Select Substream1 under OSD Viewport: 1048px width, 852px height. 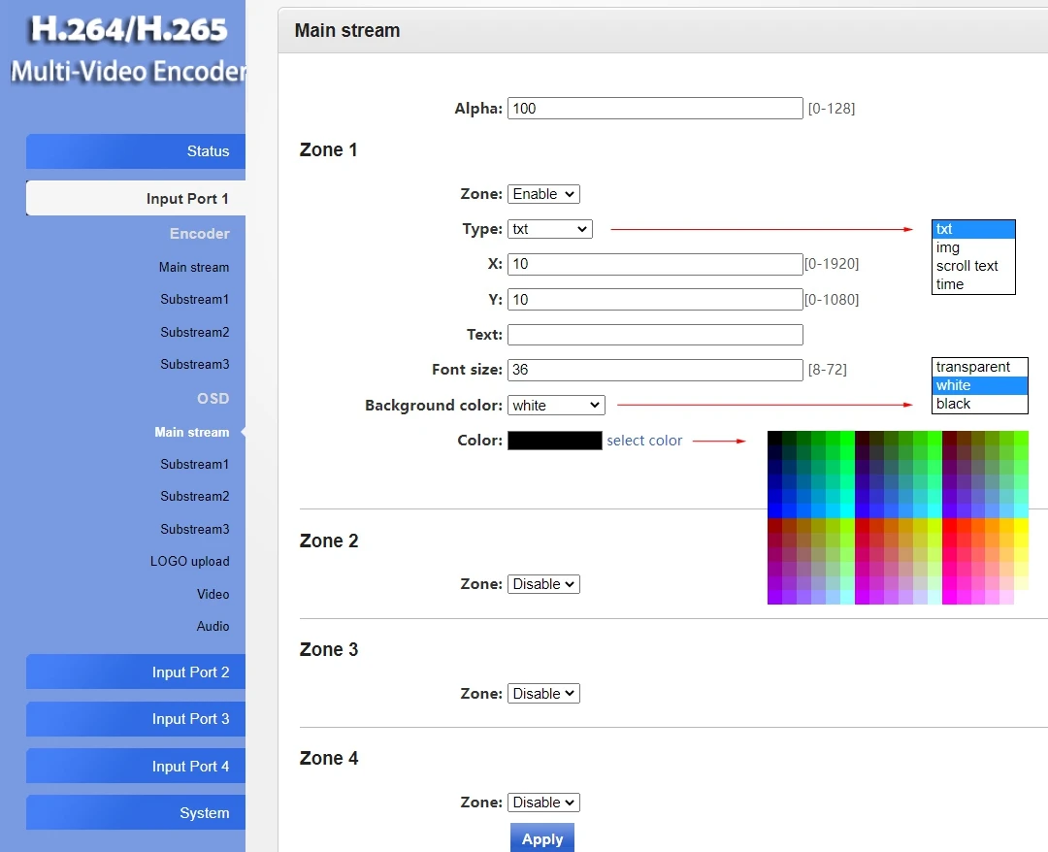coord(194,464)
